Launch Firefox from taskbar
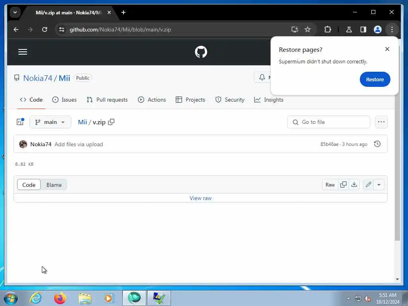Screen dimensions: 408x306 pos(60,298)
